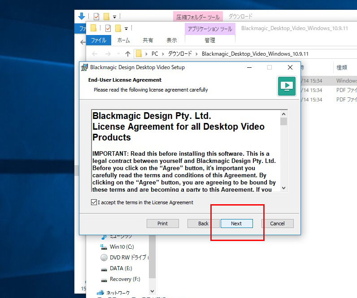Click the license scrollbar thumb
The width and height of the screenshot is (357, 298).
(283, 122)
